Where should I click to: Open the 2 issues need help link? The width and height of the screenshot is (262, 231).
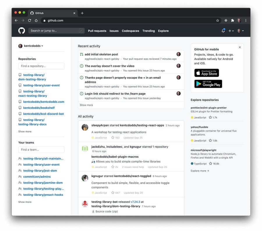pyautogui.click(x=133, y=167)
